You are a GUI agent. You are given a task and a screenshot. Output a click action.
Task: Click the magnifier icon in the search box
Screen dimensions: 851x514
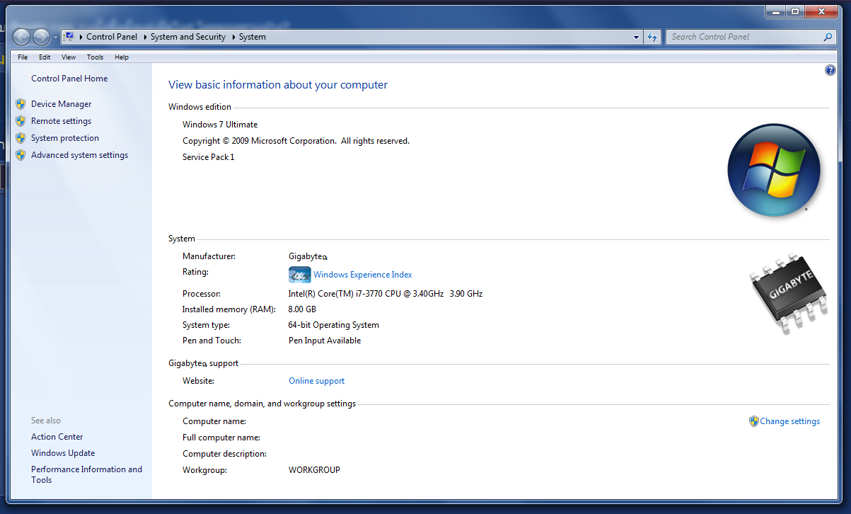pyautogui.click(x=828, y=37)
